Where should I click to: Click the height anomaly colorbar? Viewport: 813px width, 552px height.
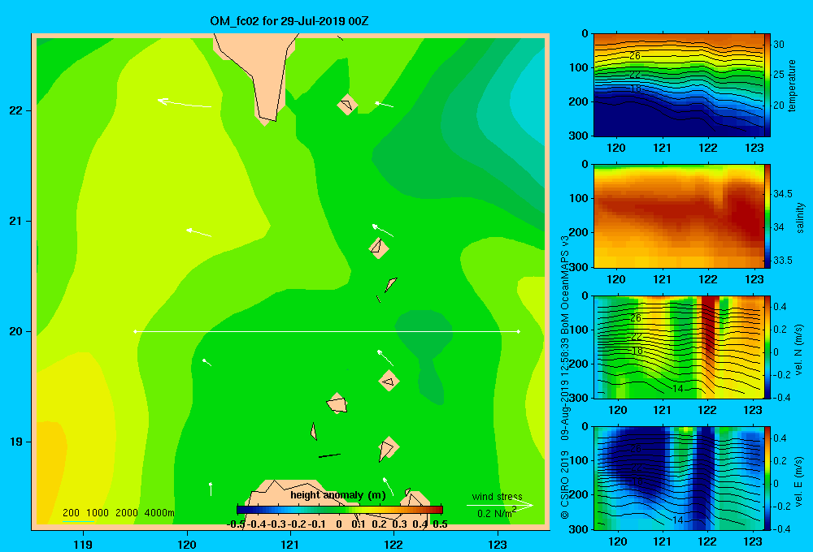point(340,510)
